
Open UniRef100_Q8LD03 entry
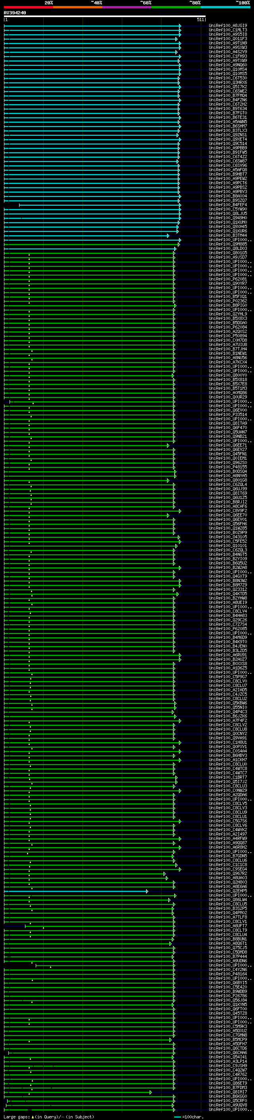[x=228, y=249]
